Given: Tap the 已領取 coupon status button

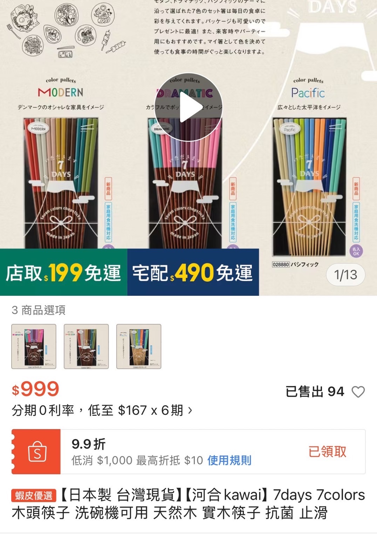Looking at the screenshot, I should click(x=327, y=451).
